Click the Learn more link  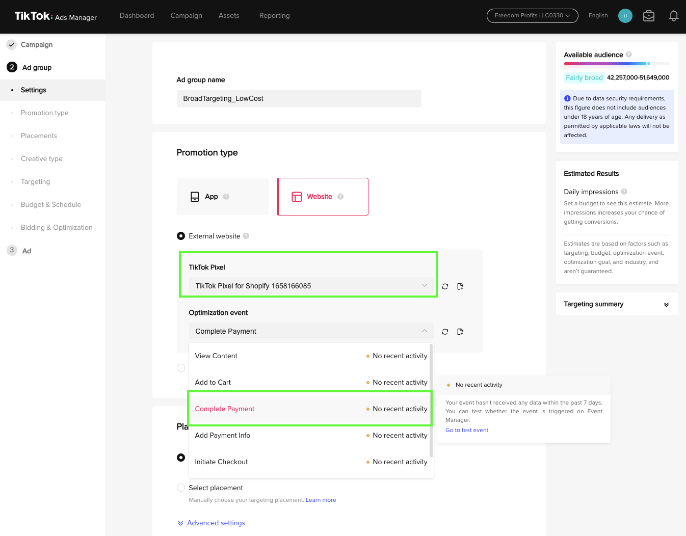pos(321,500)
